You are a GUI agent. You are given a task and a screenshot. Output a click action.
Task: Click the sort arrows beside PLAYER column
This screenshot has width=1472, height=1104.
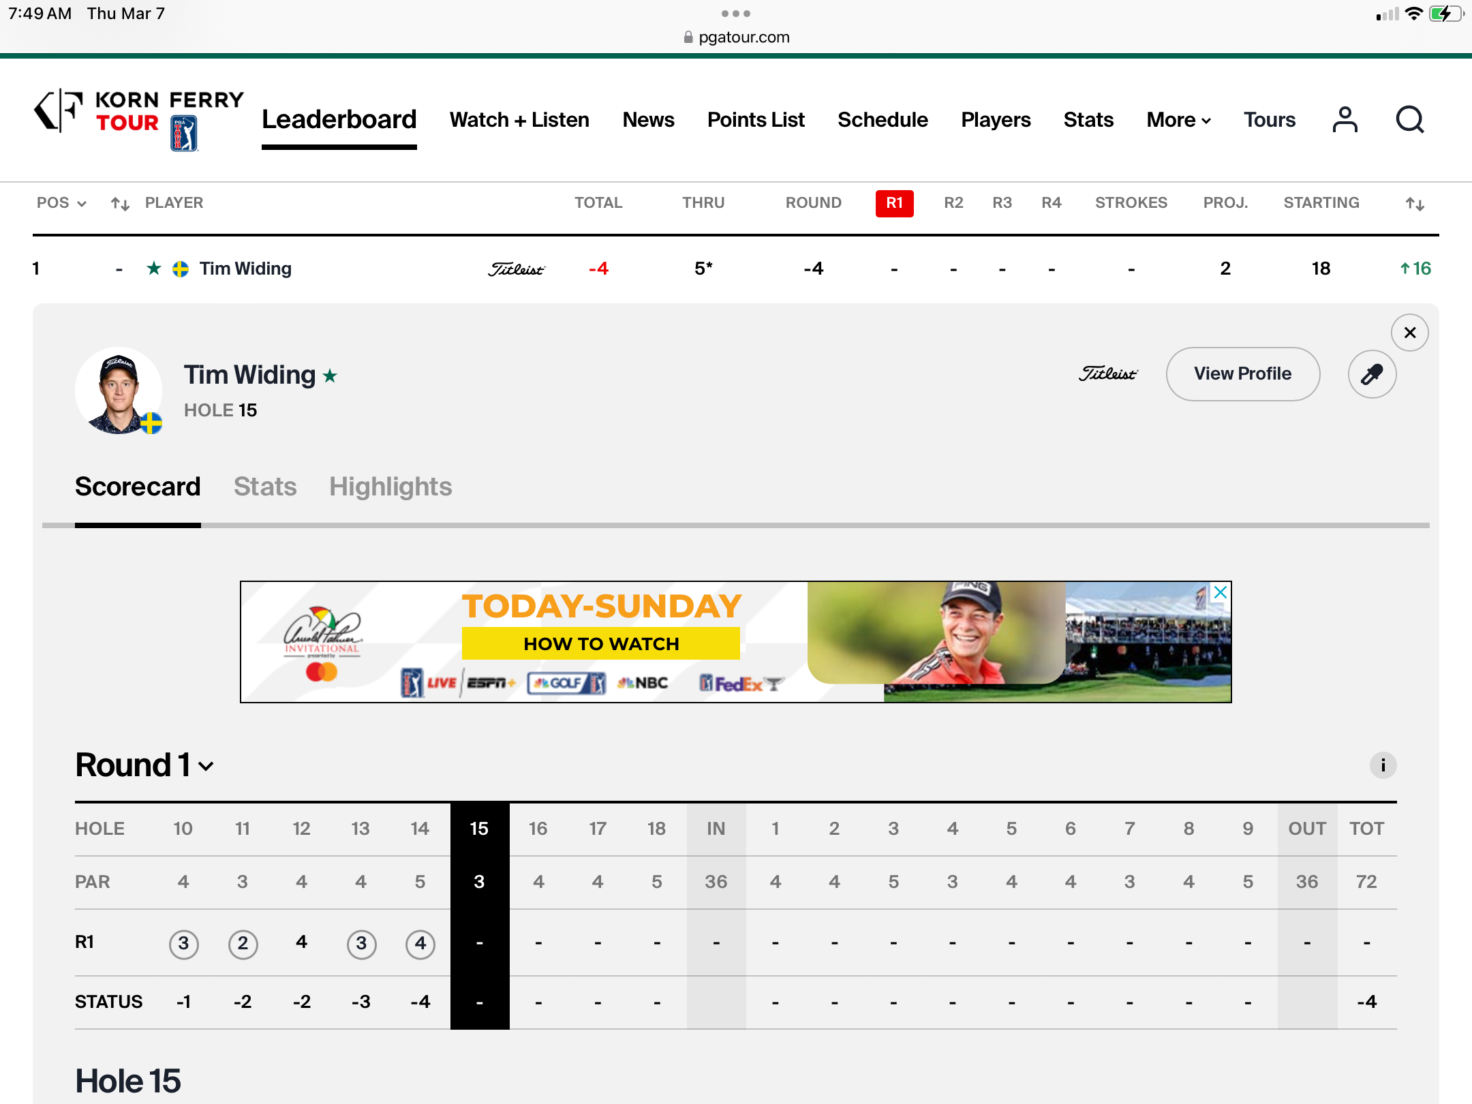click(120, 203)
